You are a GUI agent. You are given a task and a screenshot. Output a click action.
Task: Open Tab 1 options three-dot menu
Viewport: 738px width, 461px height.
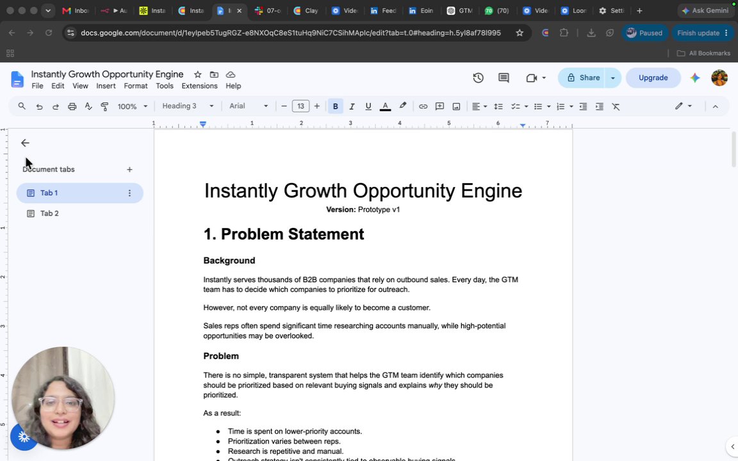click(129, 193)
